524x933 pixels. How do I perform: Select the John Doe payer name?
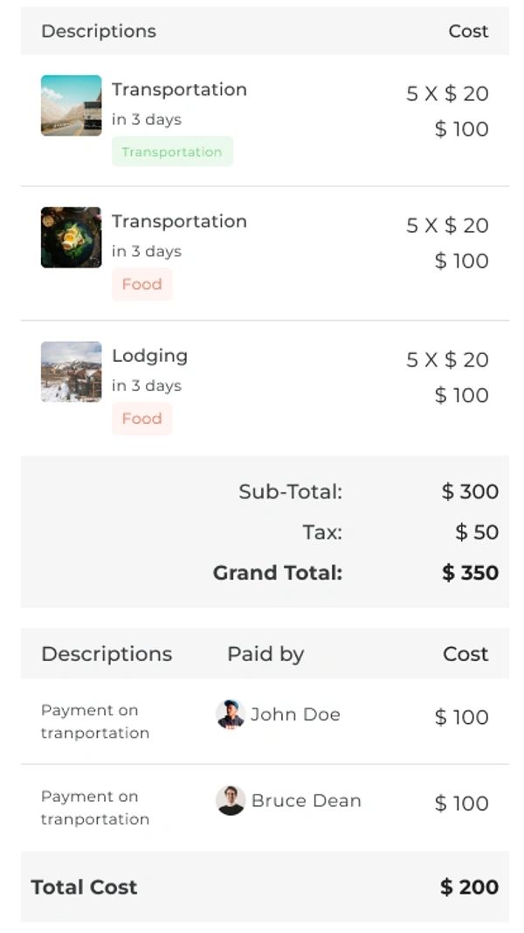(295, 714)
